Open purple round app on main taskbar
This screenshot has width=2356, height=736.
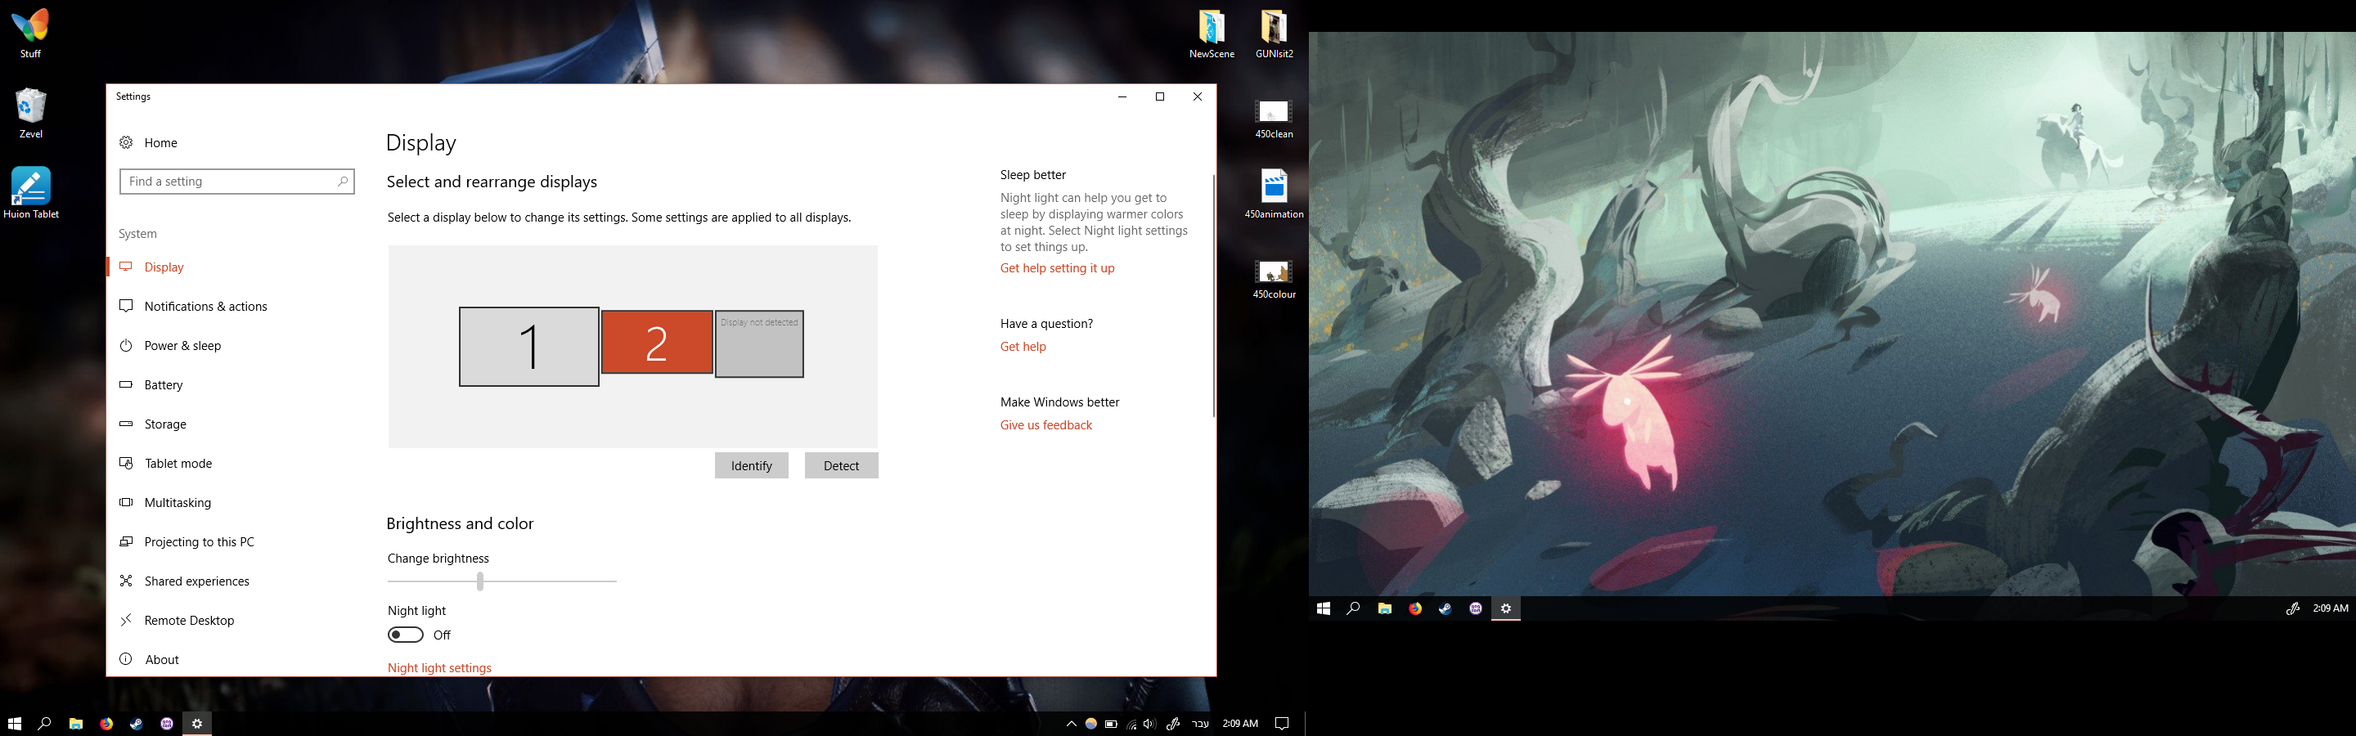click(x=166, y=723)
